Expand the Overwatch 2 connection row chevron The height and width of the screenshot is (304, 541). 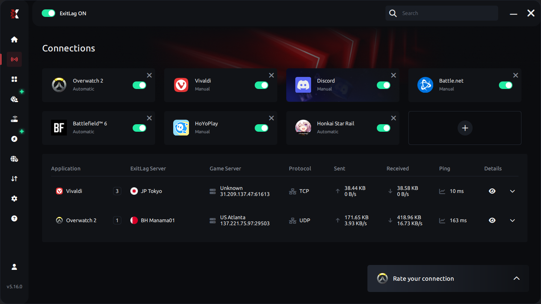(512, 220)
